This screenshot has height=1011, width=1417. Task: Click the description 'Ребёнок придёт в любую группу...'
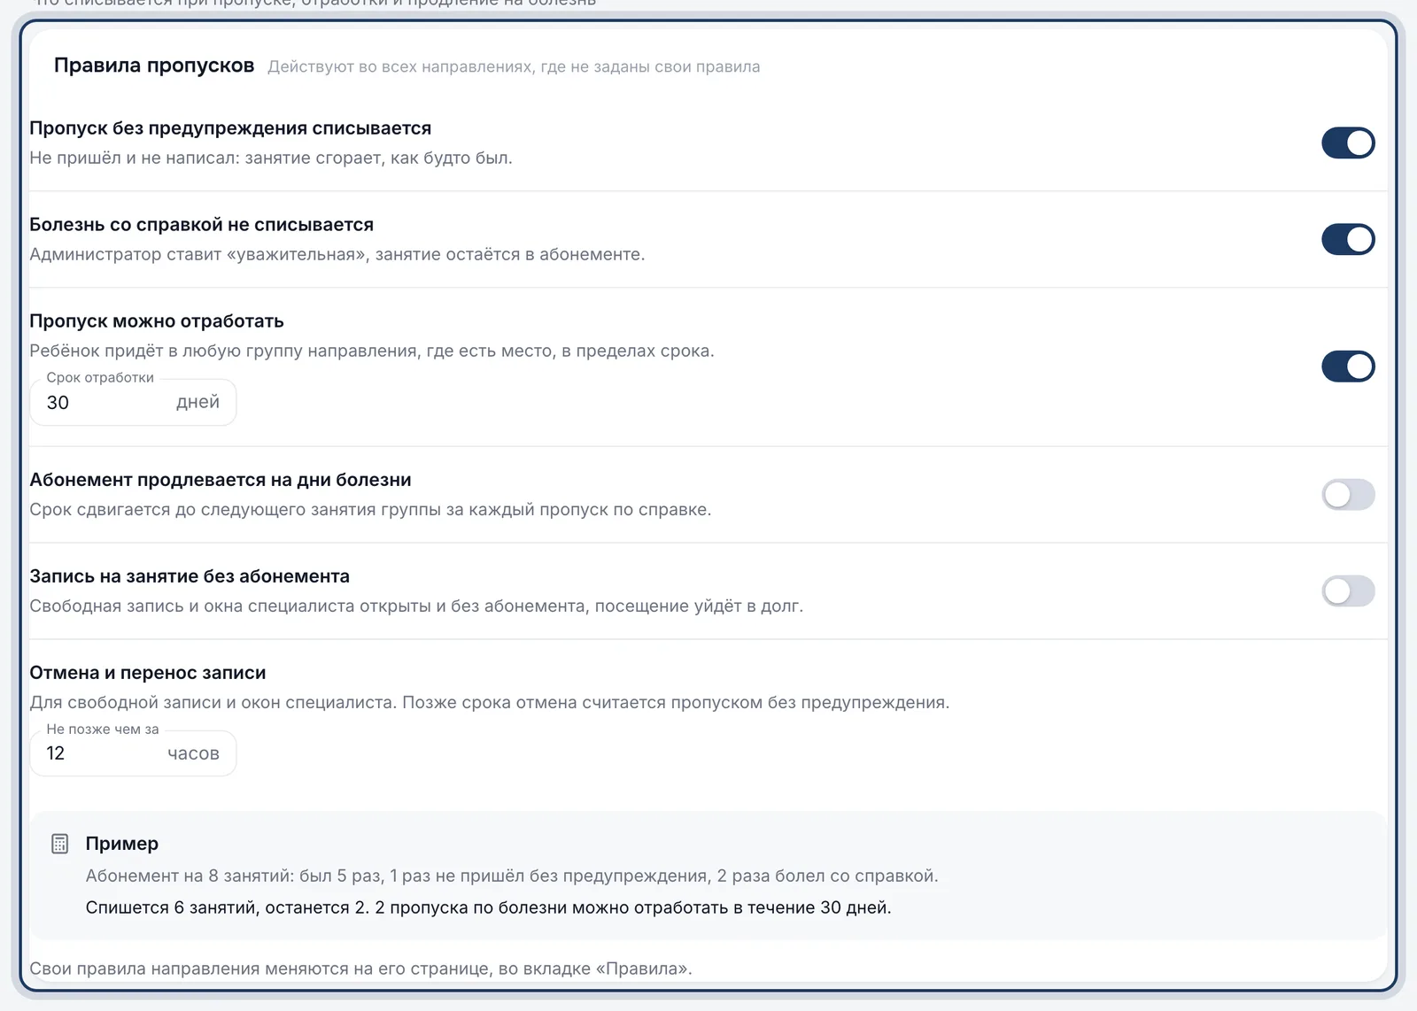click(x=372, y=351)
